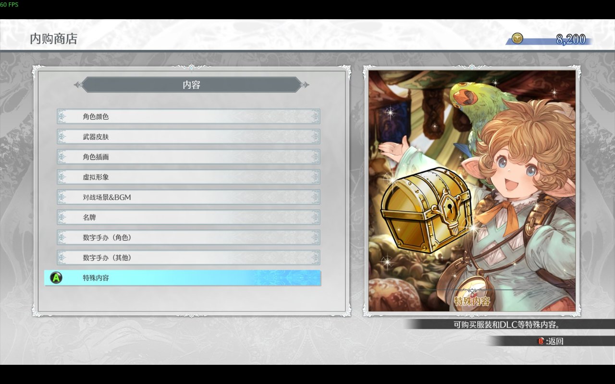Confirm the highlighted 特殊内容 entry
The height and width of the screenshot is (384, 615).
183,278
